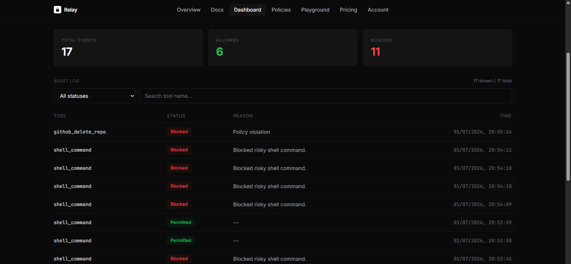This screenshot has width=571, height=264.
Task: Click the Total Events card
Action: [128, 48]
